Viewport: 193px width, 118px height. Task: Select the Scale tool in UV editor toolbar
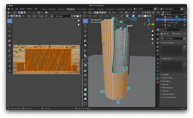pos(10,41)
